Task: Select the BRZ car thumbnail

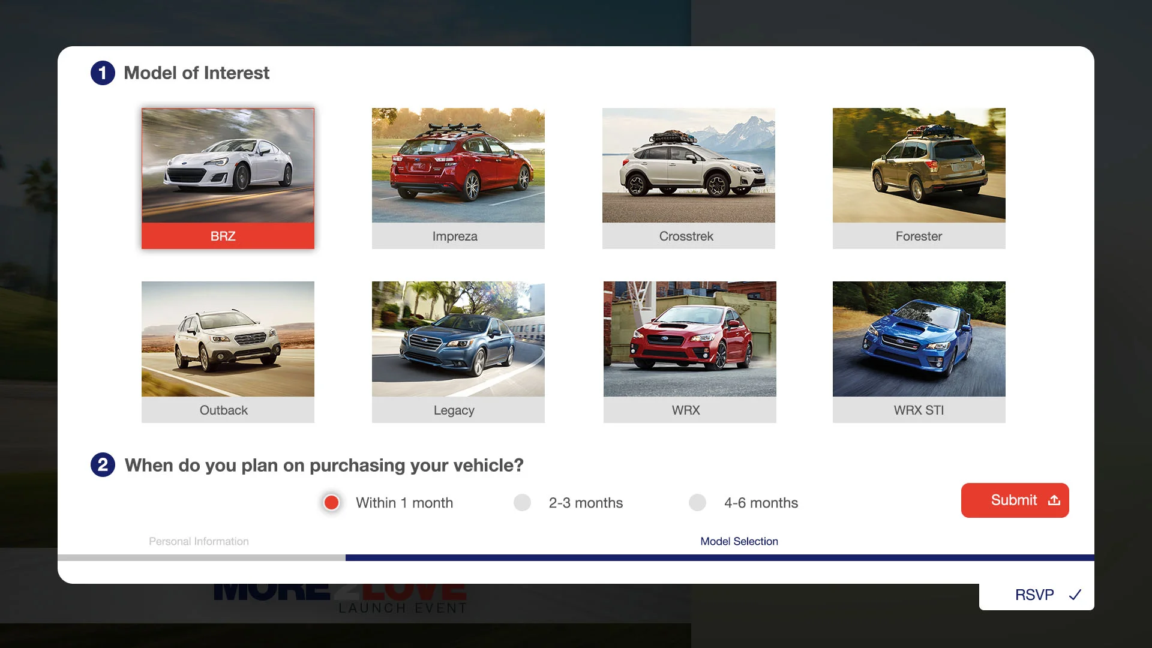Action: [227, 166]
